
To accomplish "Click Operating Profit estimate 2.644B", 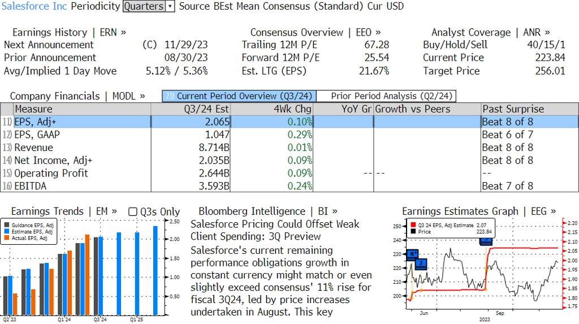I will [x=214, y=173].
